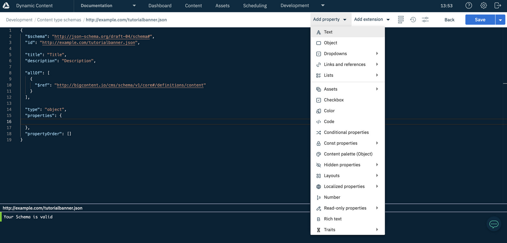Click the Links and references chain icon
Viewport: 507px width, 243px height.
pyautogui.click(x=318, y=65)
